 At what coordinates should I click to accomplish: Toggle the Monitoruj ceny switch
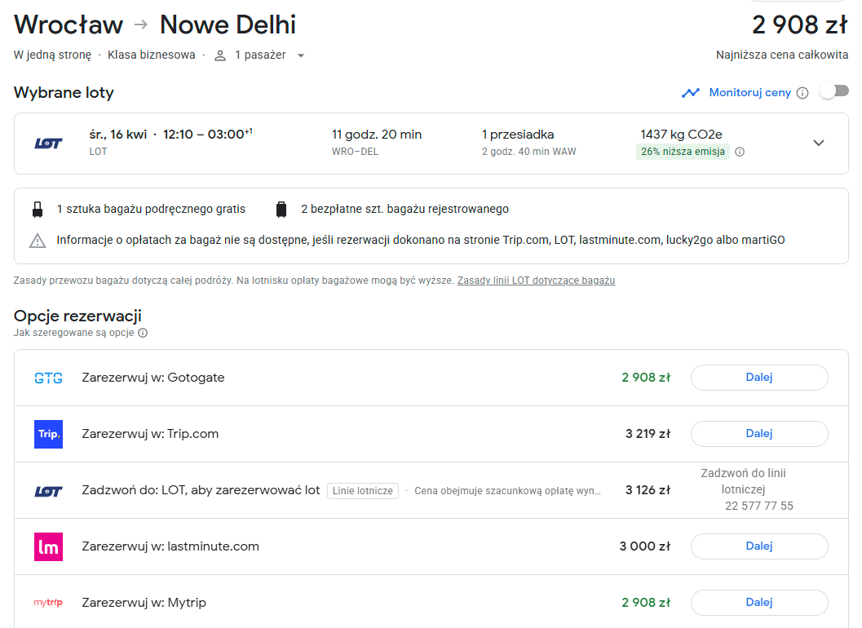tap(834, 91)
